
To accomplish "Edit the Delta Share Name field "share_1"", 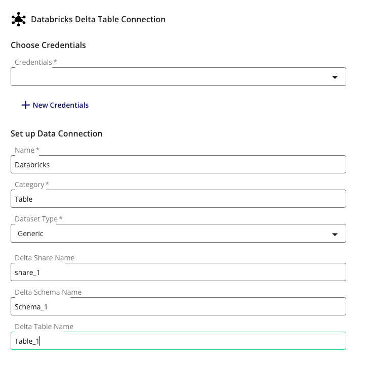I will click(x=177, y=272).
